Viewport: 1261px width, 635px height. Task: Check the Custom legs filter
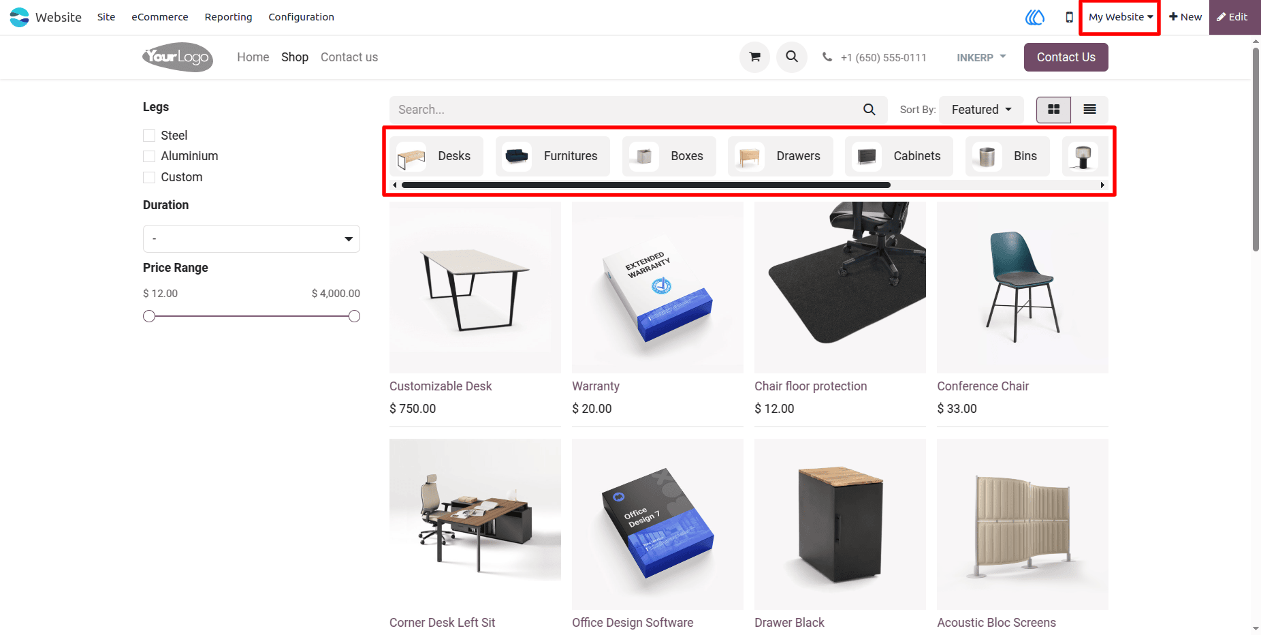[149, 177]
